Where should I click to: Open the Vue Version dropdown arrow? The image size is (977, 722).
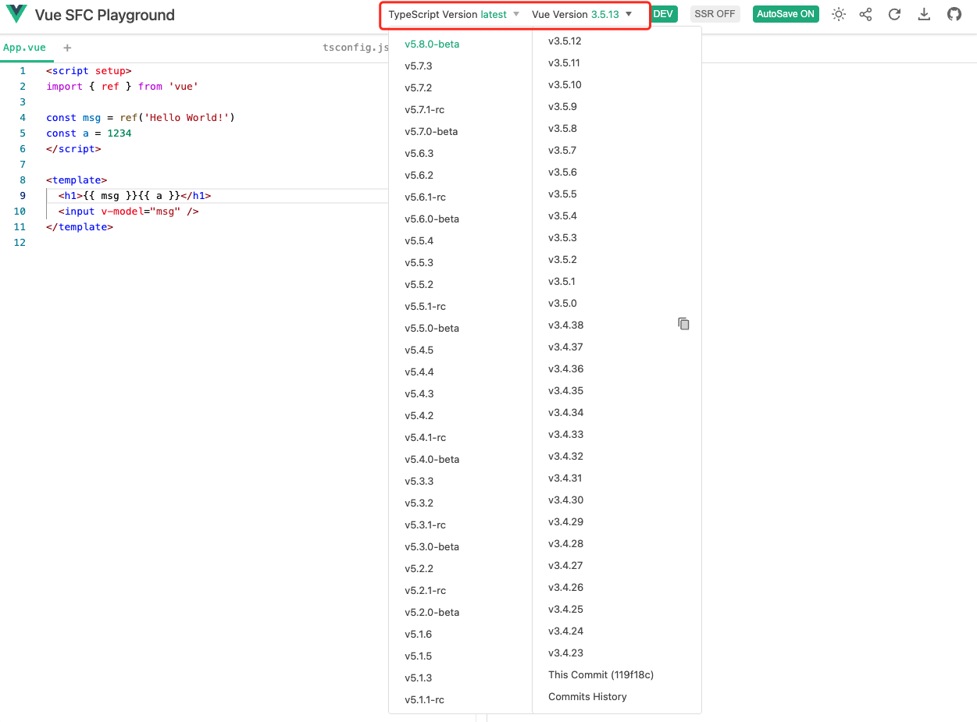click(x=629, y=14)
